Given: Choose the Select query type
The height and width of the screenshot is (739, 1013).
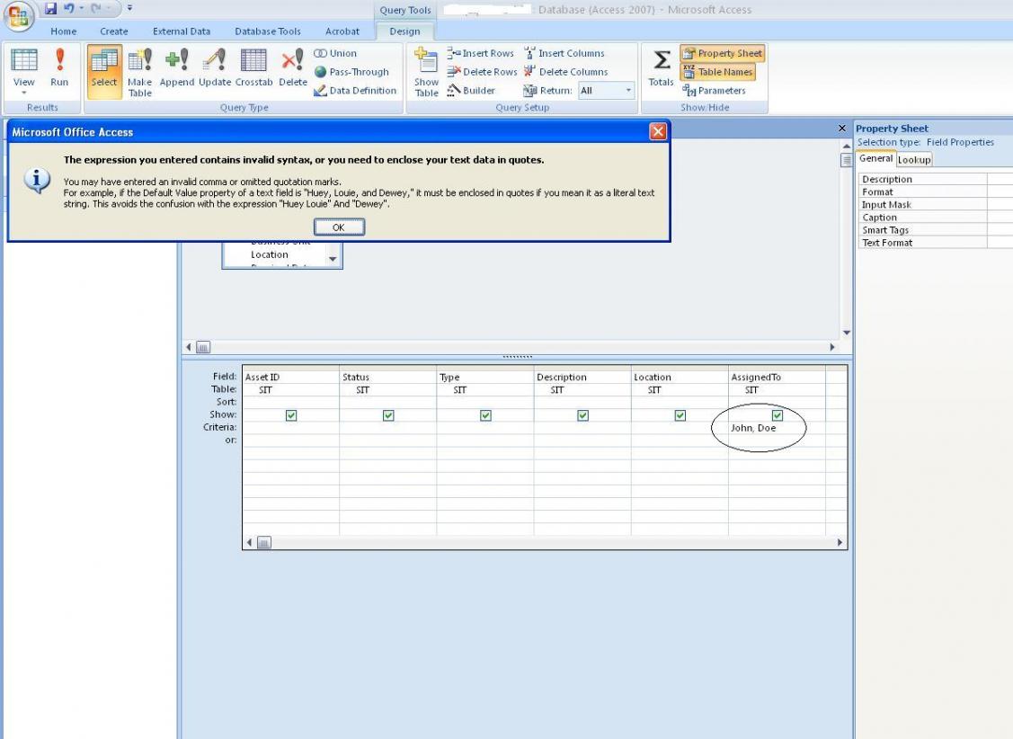Looking at the screenshot, I should (x=104, y=71).
